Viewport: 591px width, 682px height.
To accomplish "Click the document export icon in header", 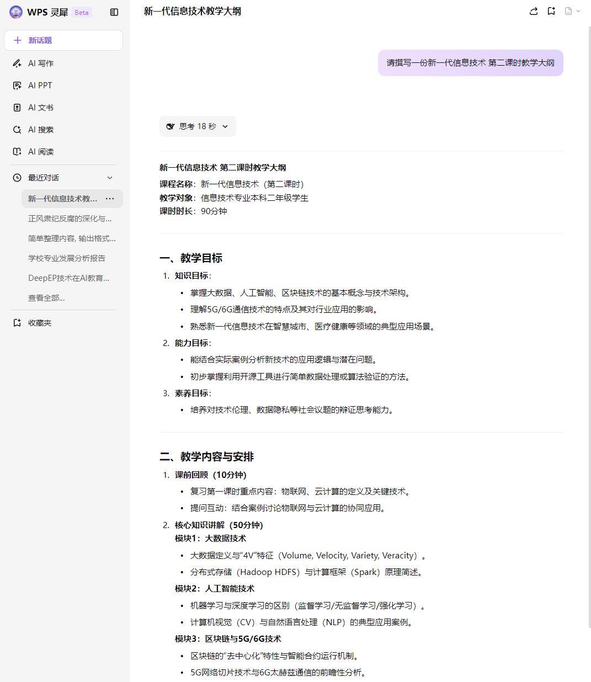I will click(x=568, y=11).
